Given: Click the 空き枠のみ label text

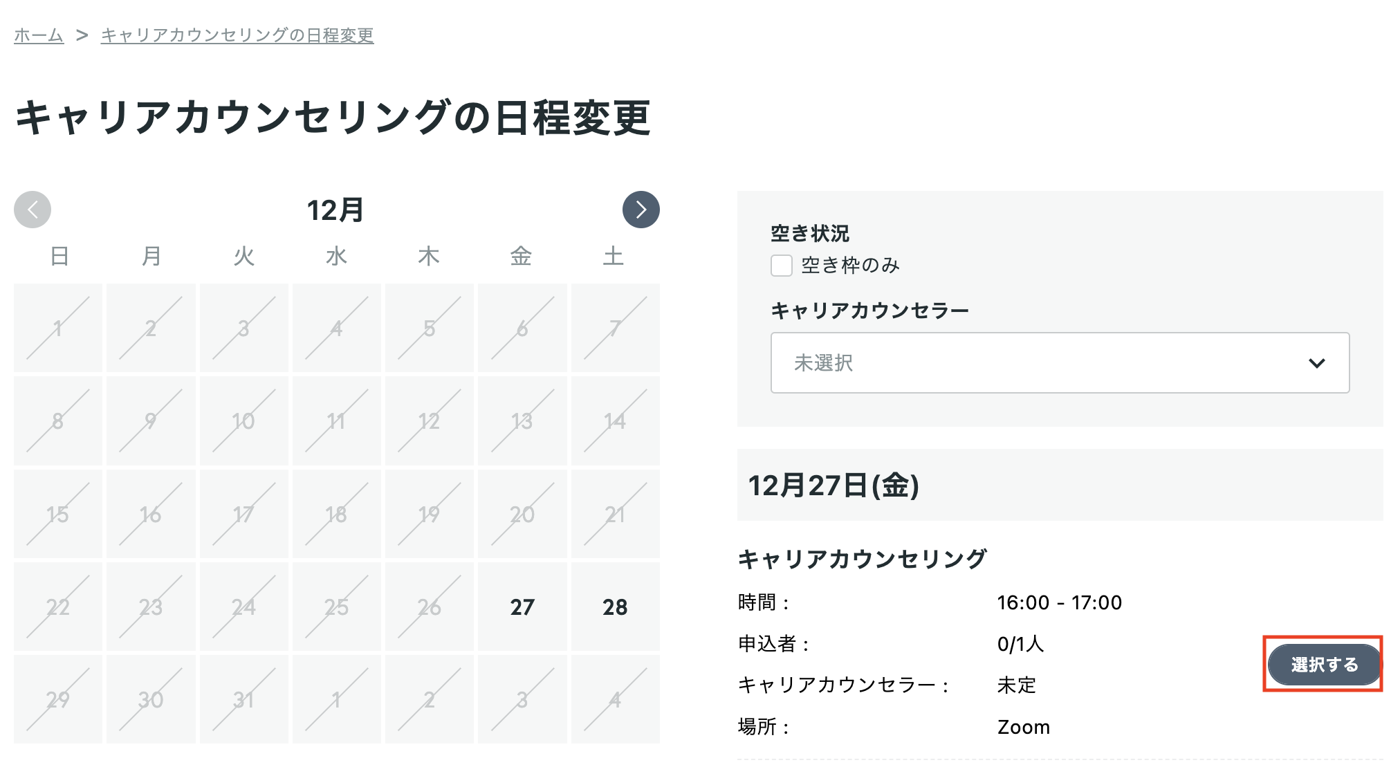Looking at the screenshot, I should (850, 266).
